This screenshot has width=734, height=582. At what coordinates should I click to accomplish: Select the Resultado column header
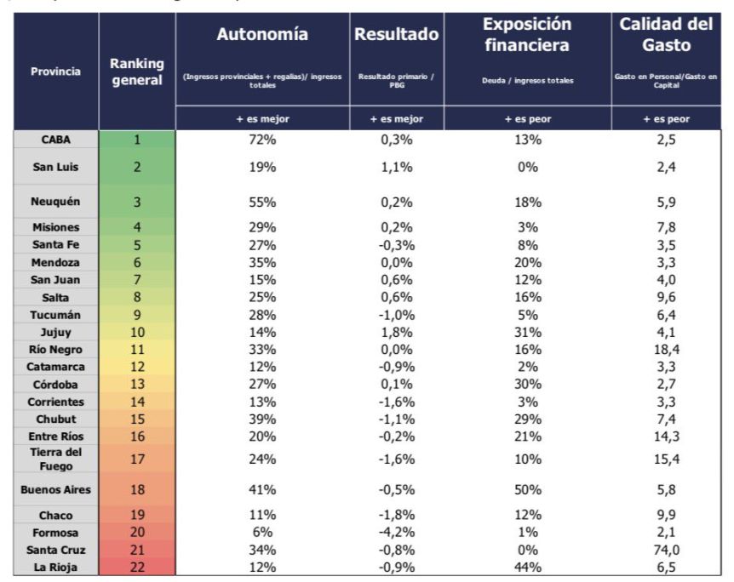[396, 35]
